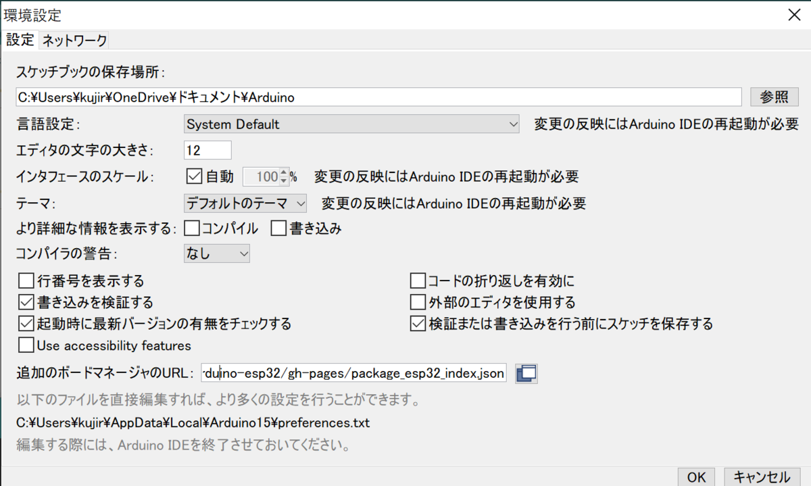Switch to the ネットワーク tab
The width and height of the screenshot is (811, 486).
click(74, 40)
